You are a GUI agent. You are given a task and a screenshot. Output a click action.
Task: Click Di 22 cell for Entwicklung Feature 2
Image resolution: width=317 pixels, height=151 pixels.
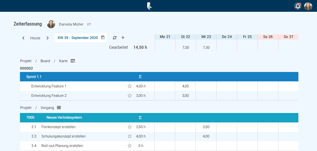tap(185, 96)
